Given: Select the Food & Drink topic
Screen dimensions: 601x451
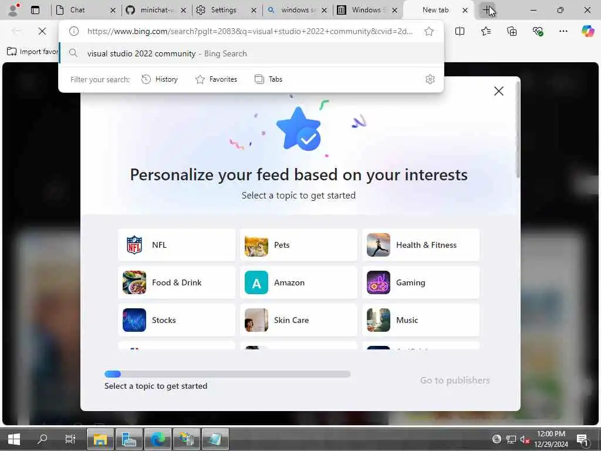Looking at the screenshot, I should (x=177, y=282).
